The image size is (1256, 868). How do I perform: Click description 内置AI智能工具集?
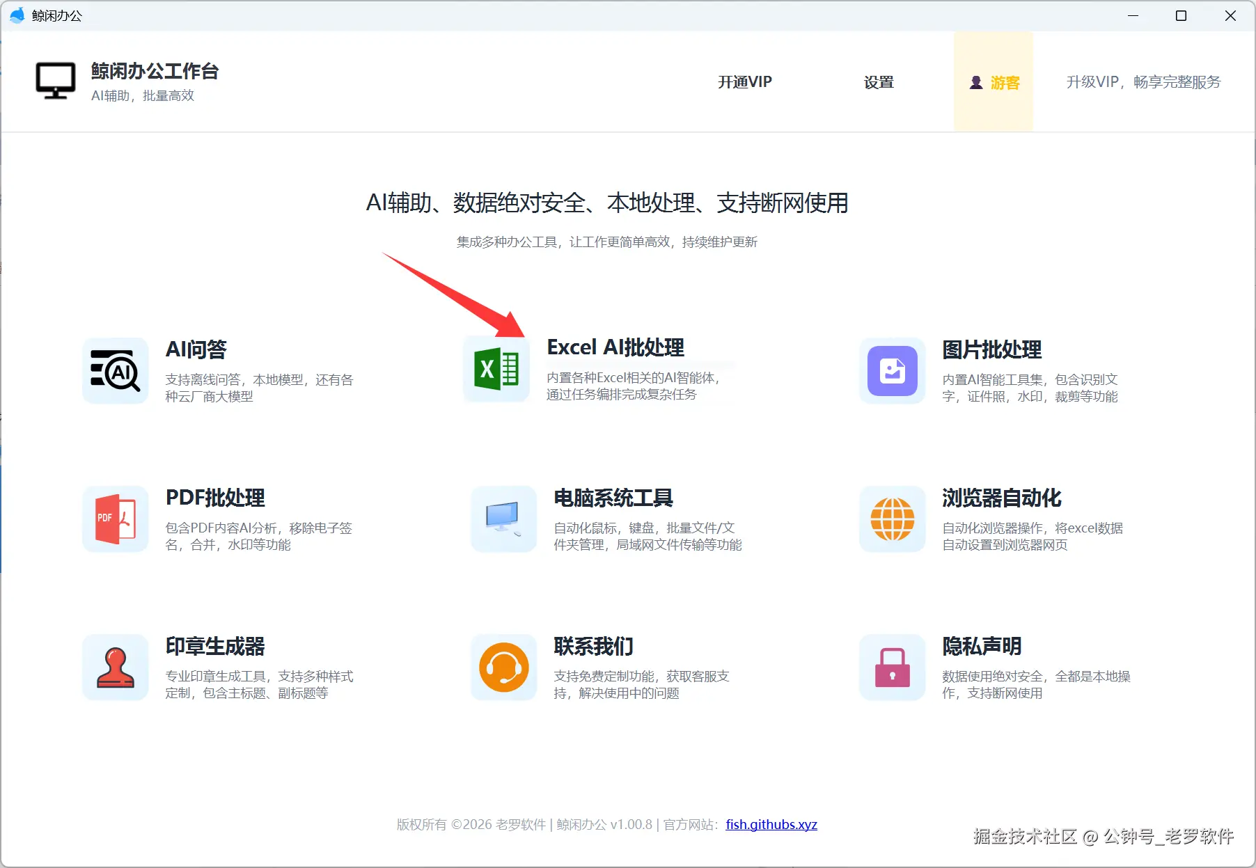click(1030, 388)
